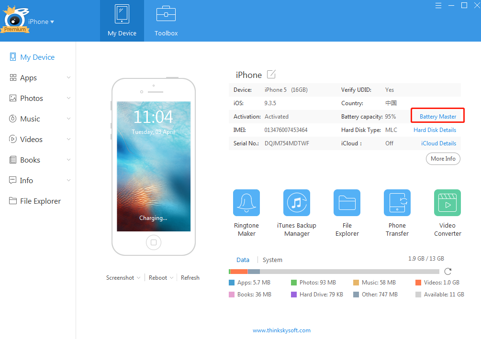481x339 pixels.
Task: Click the File Explorer folder icon in sidebar
Action: pyautogui.click(x=13, y=201)
